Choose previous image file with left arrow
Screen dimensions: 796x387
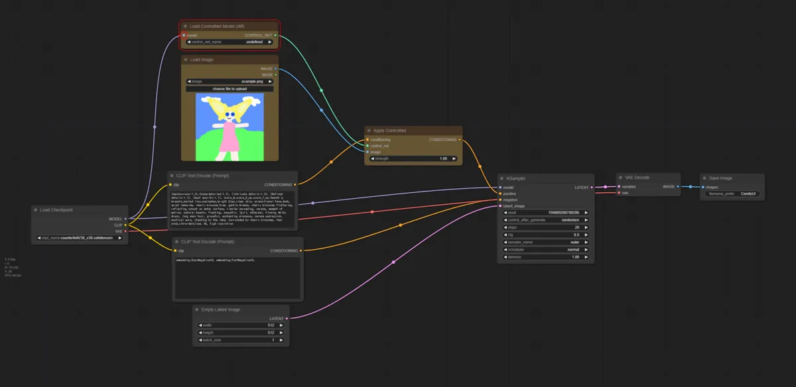pos(189,82)
